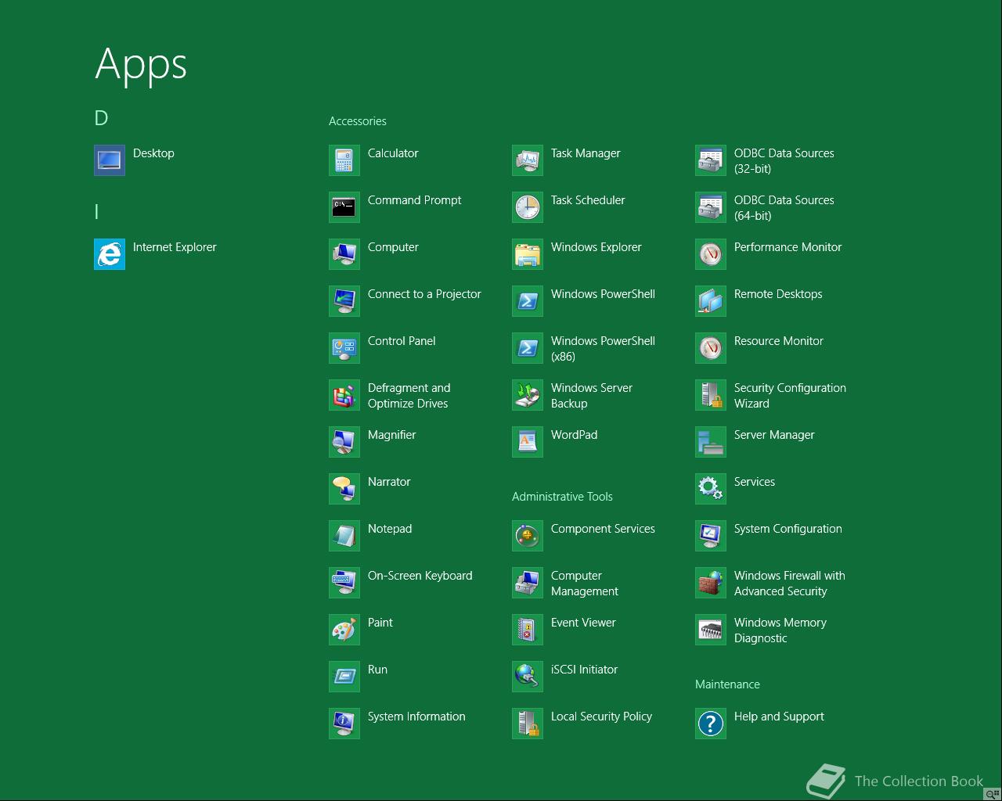Click Connect to a Projector icon
Screen dimensions: 1002x801
pos(344,301)
